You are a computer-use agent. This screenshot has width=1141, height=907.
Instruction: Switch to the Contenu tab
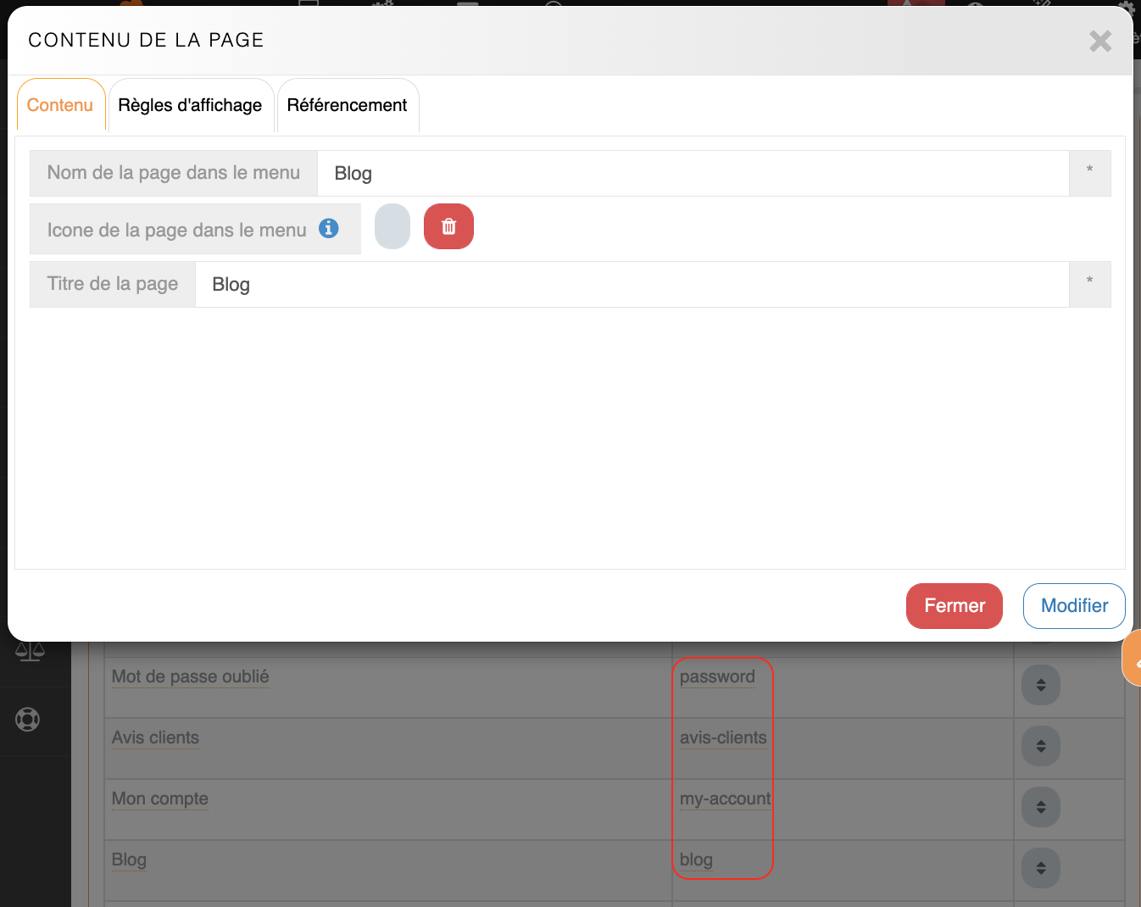point(60,105)
